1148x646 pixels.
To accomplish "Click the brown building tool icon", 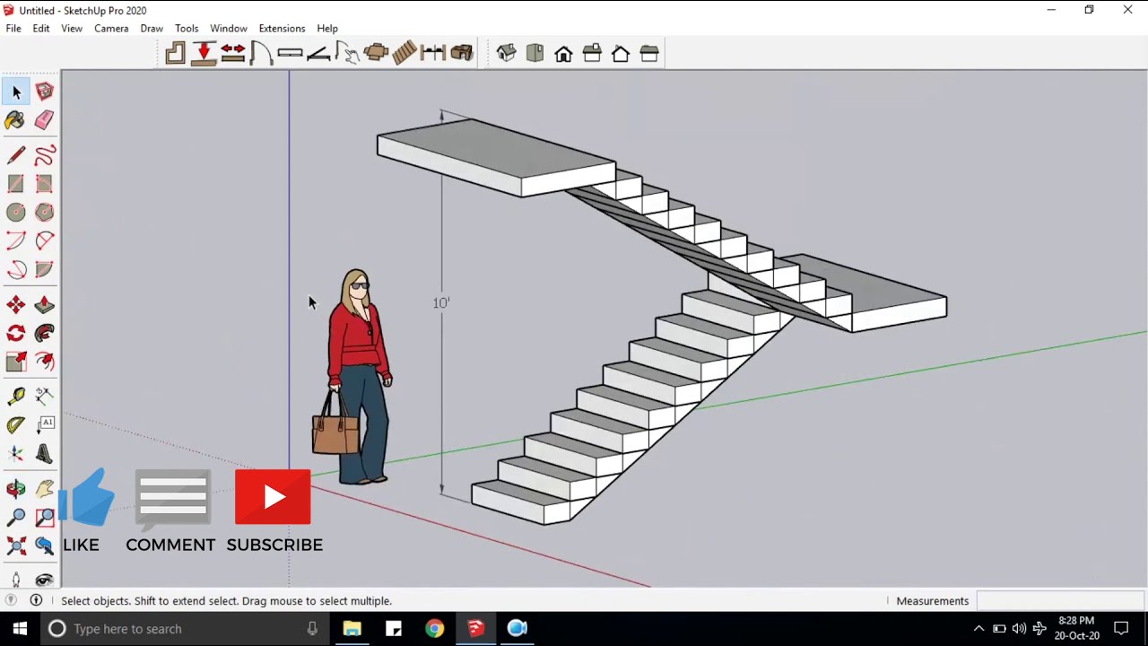I will point(462,54).
